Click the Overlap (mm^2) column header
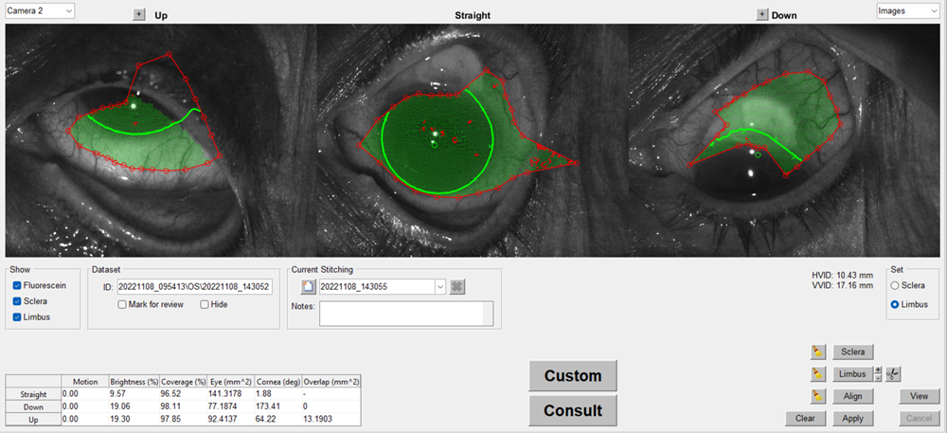The image size is (947, 433). pyautogui.click(x=331, y=382)
